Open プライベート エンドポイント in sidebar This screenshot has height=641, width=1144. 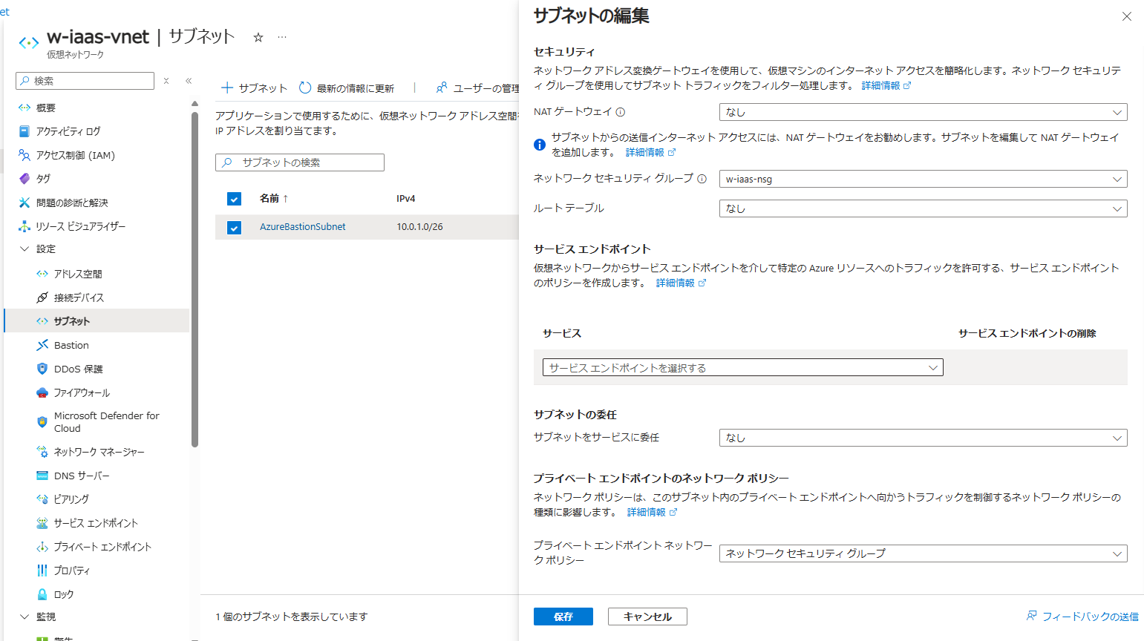(102, 547)
